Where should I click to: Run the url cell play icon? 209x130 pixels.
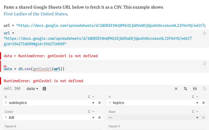[205, 33]
